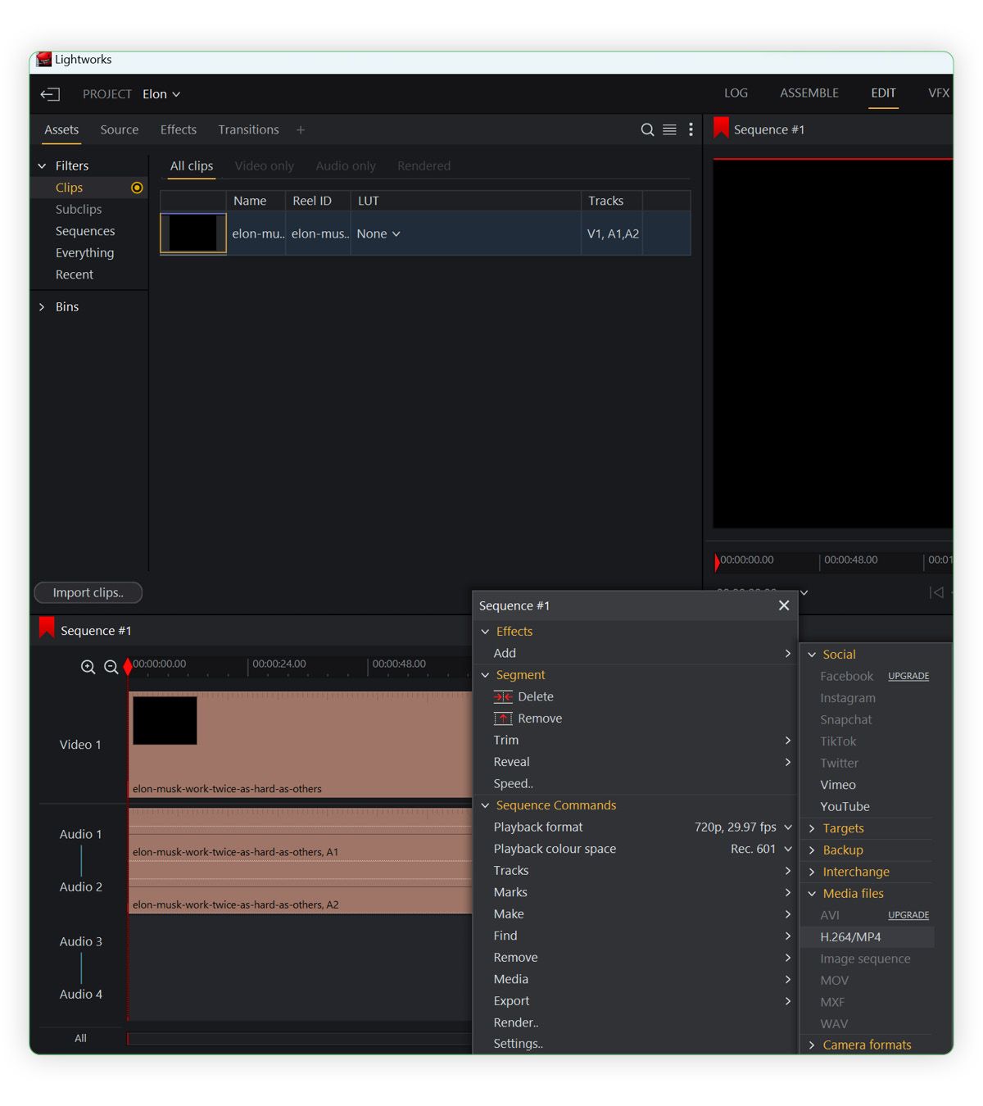
Task: Choose YouTube export option
Action: click(845, 807)
